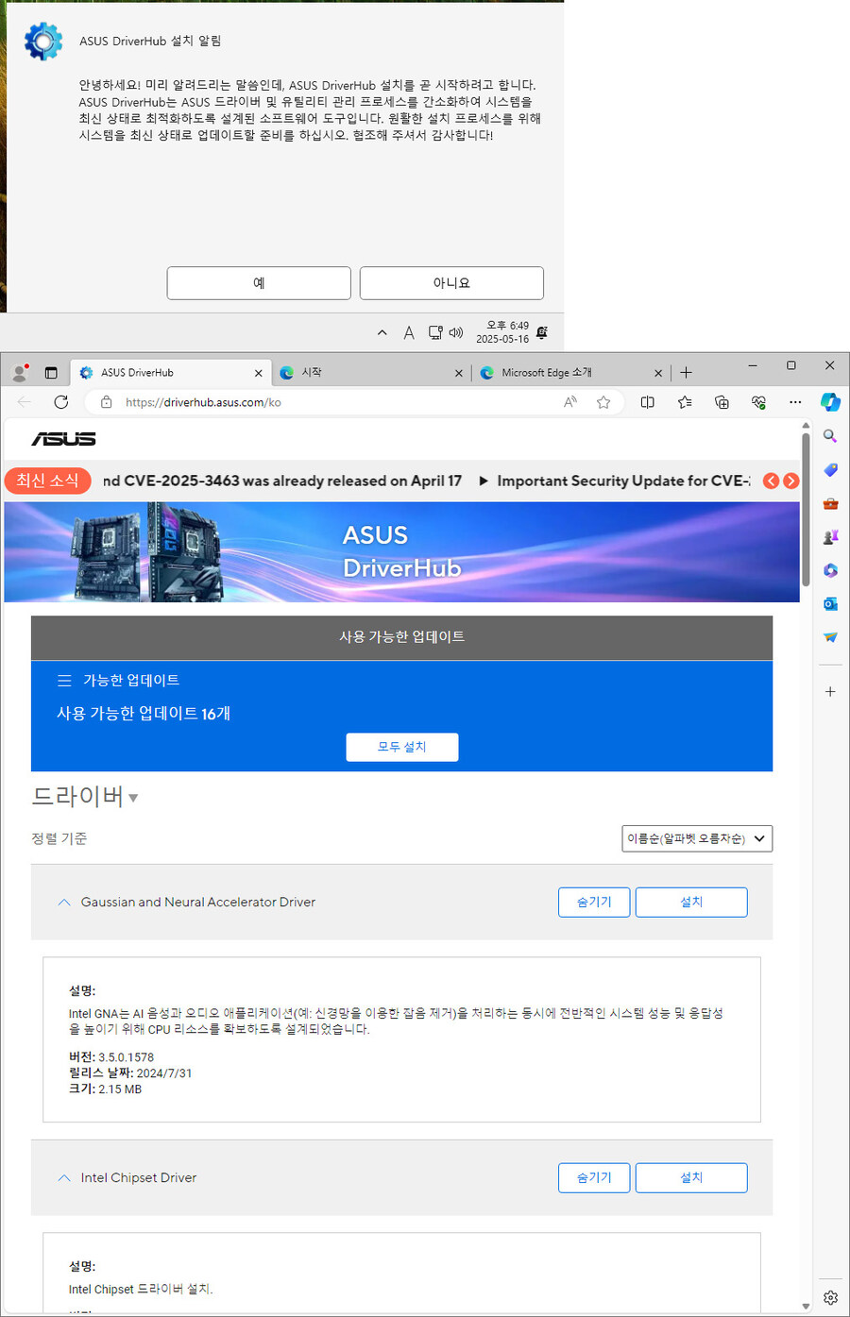The height and width of the screenshot is (1317, 850).
Task: Open the volume speaker tray icon
Action: [x=456, y=332]
